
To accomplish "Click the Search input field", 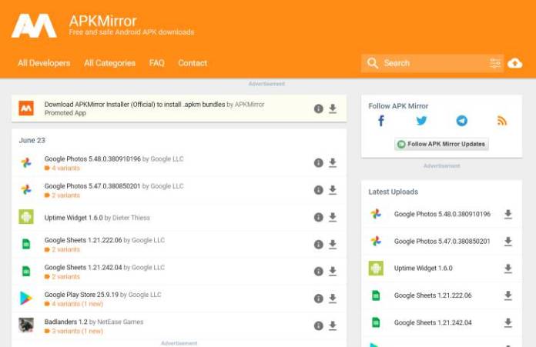I will [x=433, y=63].
